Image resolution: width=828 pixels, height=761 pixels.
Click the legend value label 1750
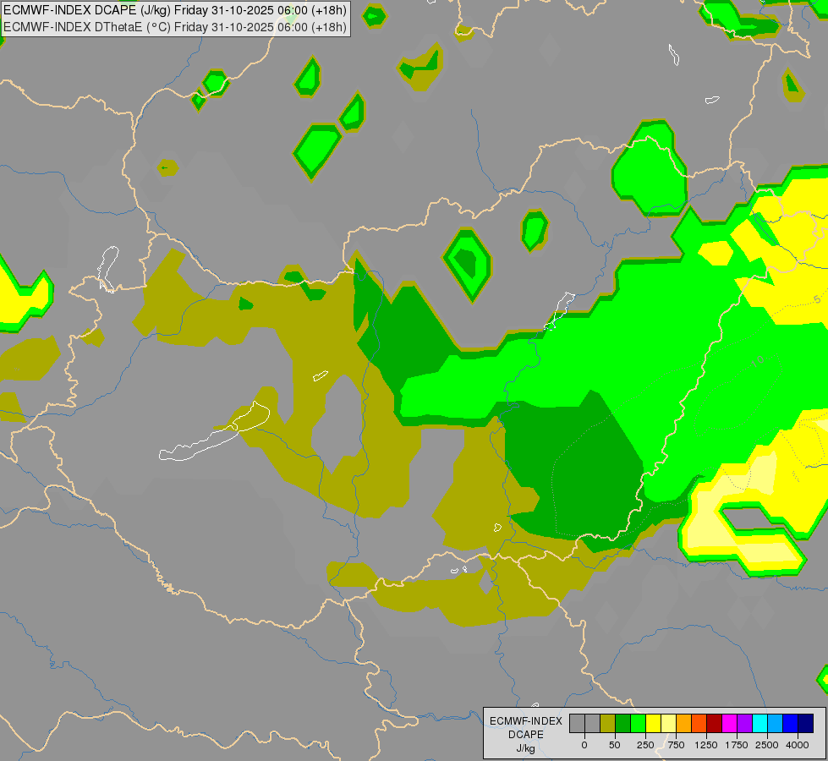(737, 745)
